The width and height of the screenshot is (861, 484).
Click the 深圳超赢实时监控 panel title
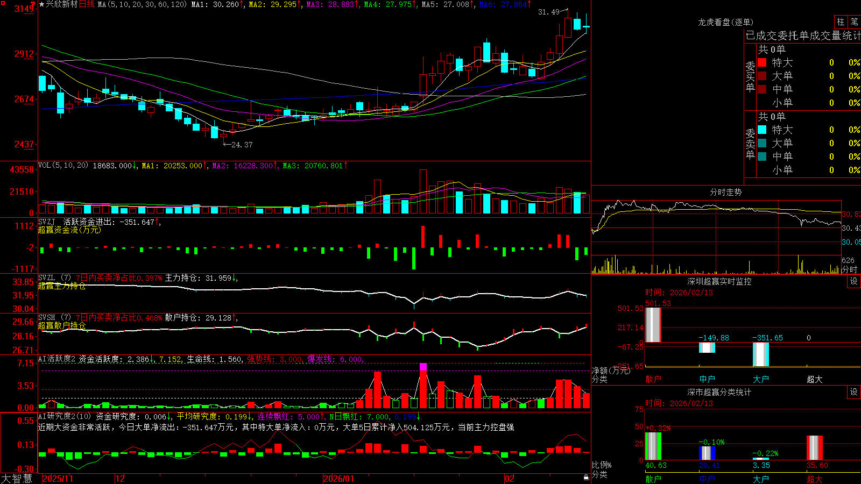tap(719, 281)
